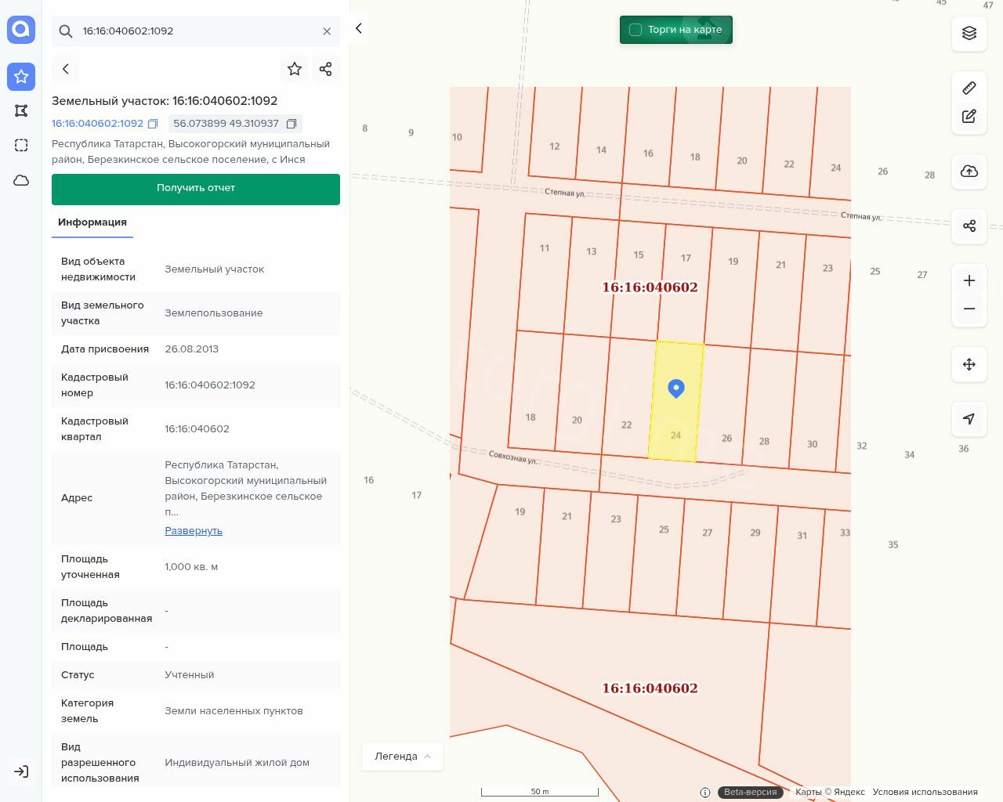
Task: Copy the cadastral number 16:16:040602:1092
Action: coord(153,124)
